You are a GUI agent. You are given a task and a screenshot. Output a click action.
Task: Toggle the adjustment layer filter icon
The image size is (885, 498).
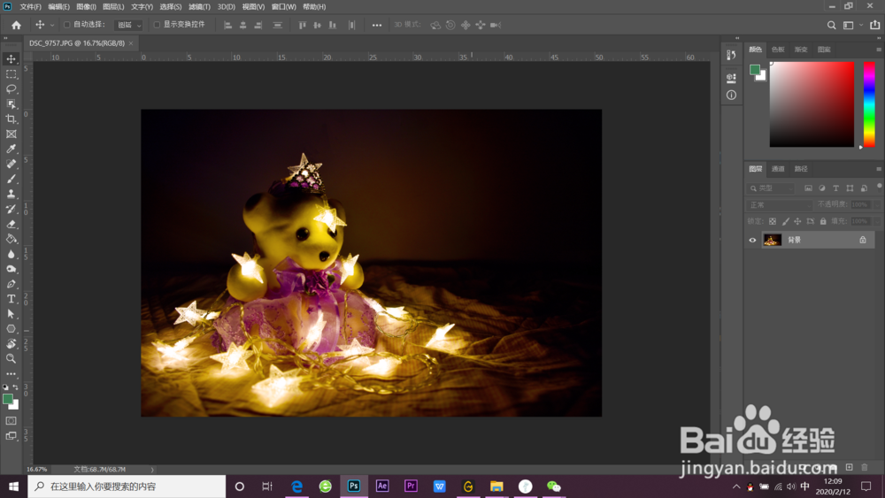pos(822,188)
